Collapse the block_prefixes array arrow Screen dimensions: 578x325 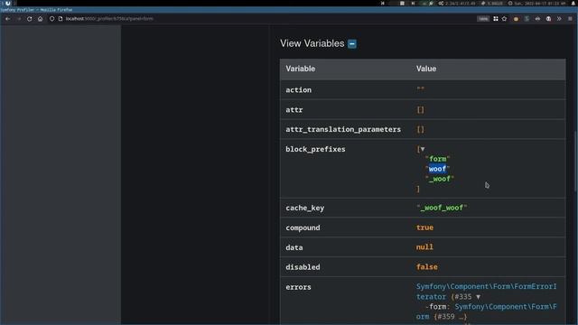click(423, 149)
